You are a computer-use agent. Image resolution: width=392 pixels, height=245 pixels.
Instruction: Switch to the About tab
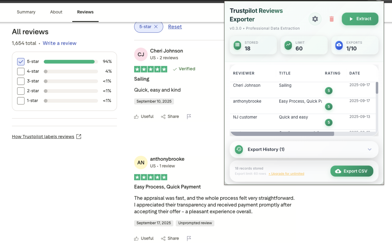click(56, 12)
